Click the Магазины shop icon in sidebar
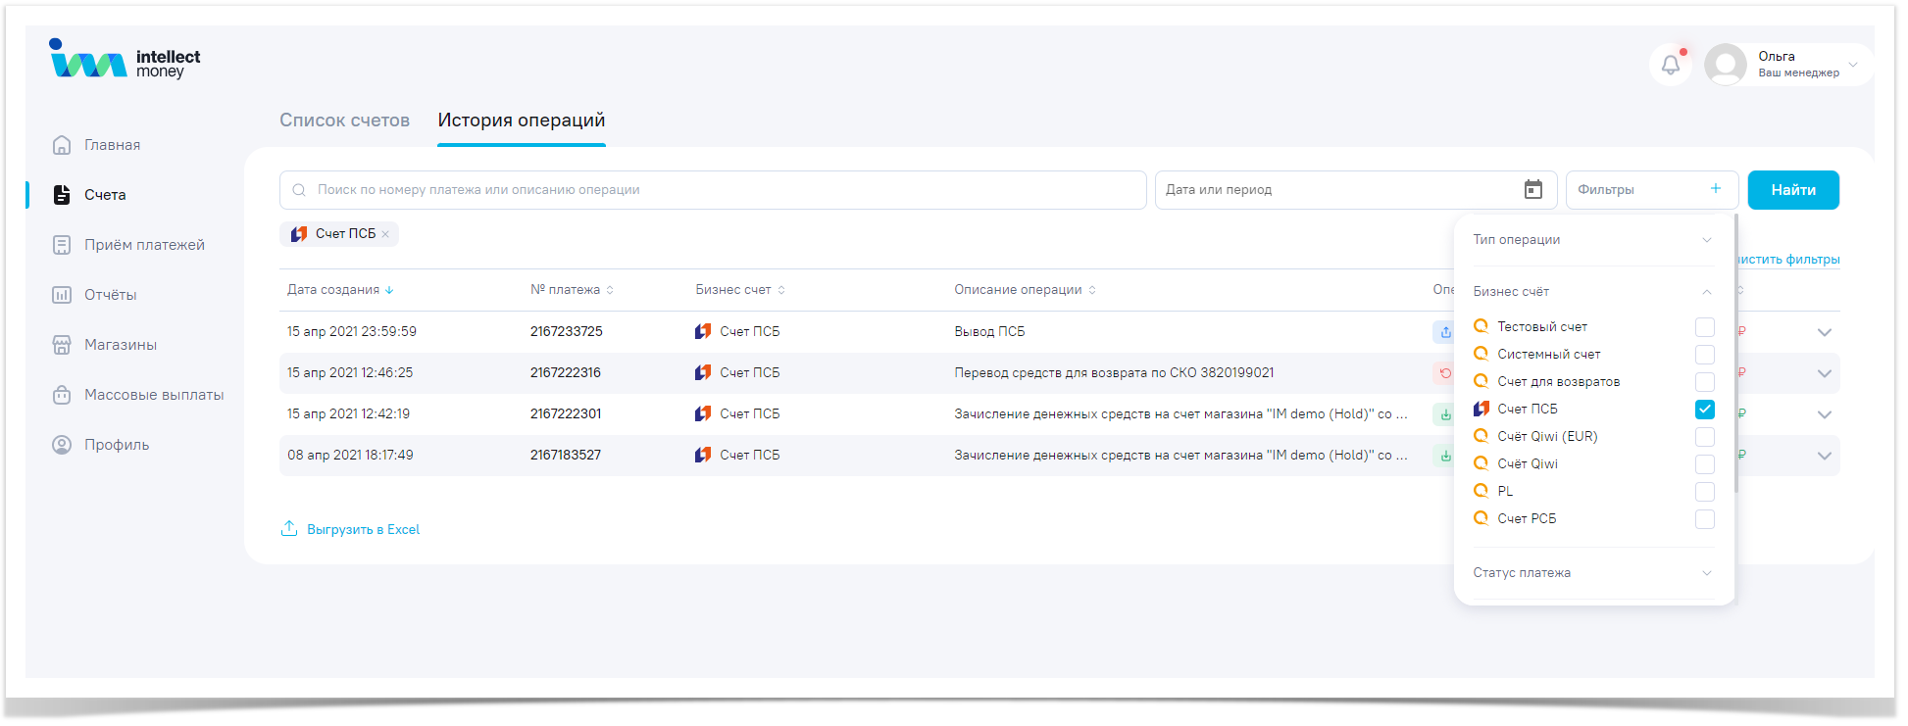This screenshot has height=726, width=1908. tap(62, 345)
